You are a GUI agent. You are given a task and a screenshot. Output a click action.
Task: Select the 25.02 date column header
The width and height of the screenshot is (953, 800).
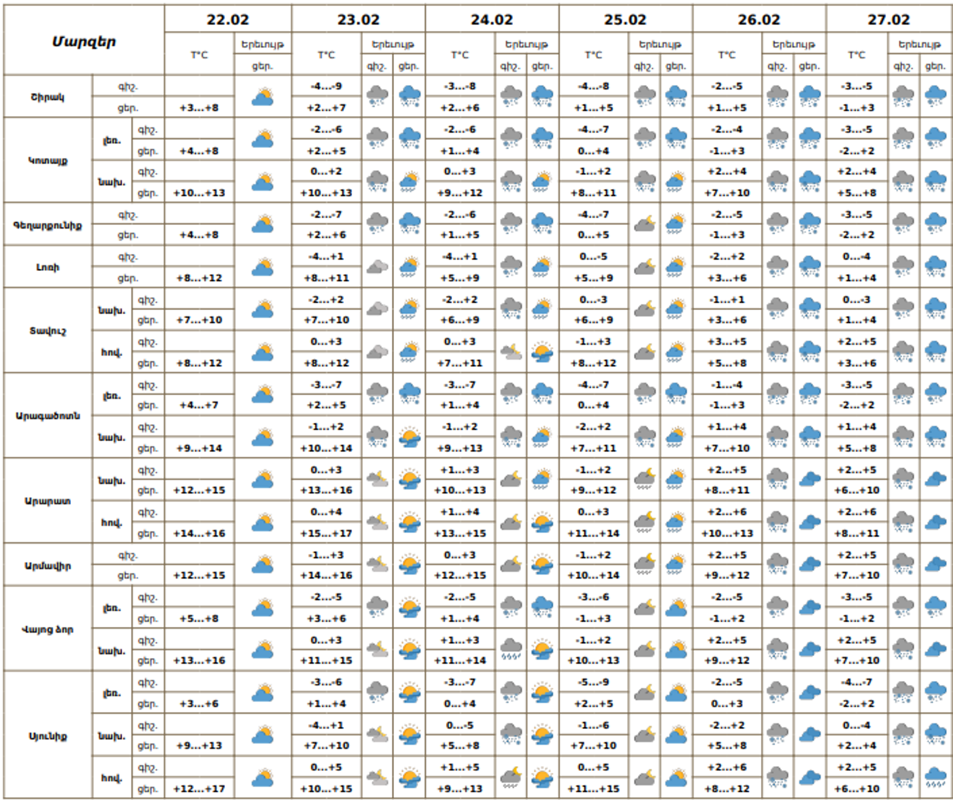[625, 20]
